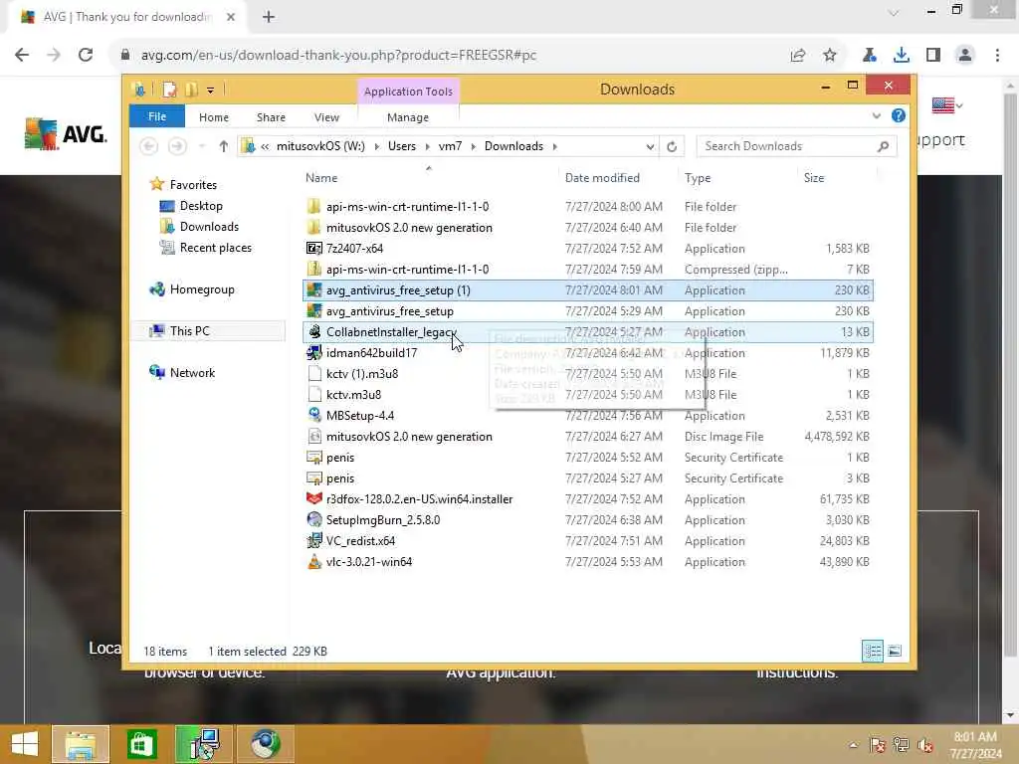This screenshot has height=764, width=1019.
Task: Click the Explorer refresh button
Action: (x=672, y=146)
